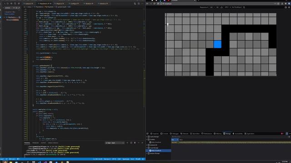
Task: Open the Application DevTools tab
Action: click(x=249, y=134)
